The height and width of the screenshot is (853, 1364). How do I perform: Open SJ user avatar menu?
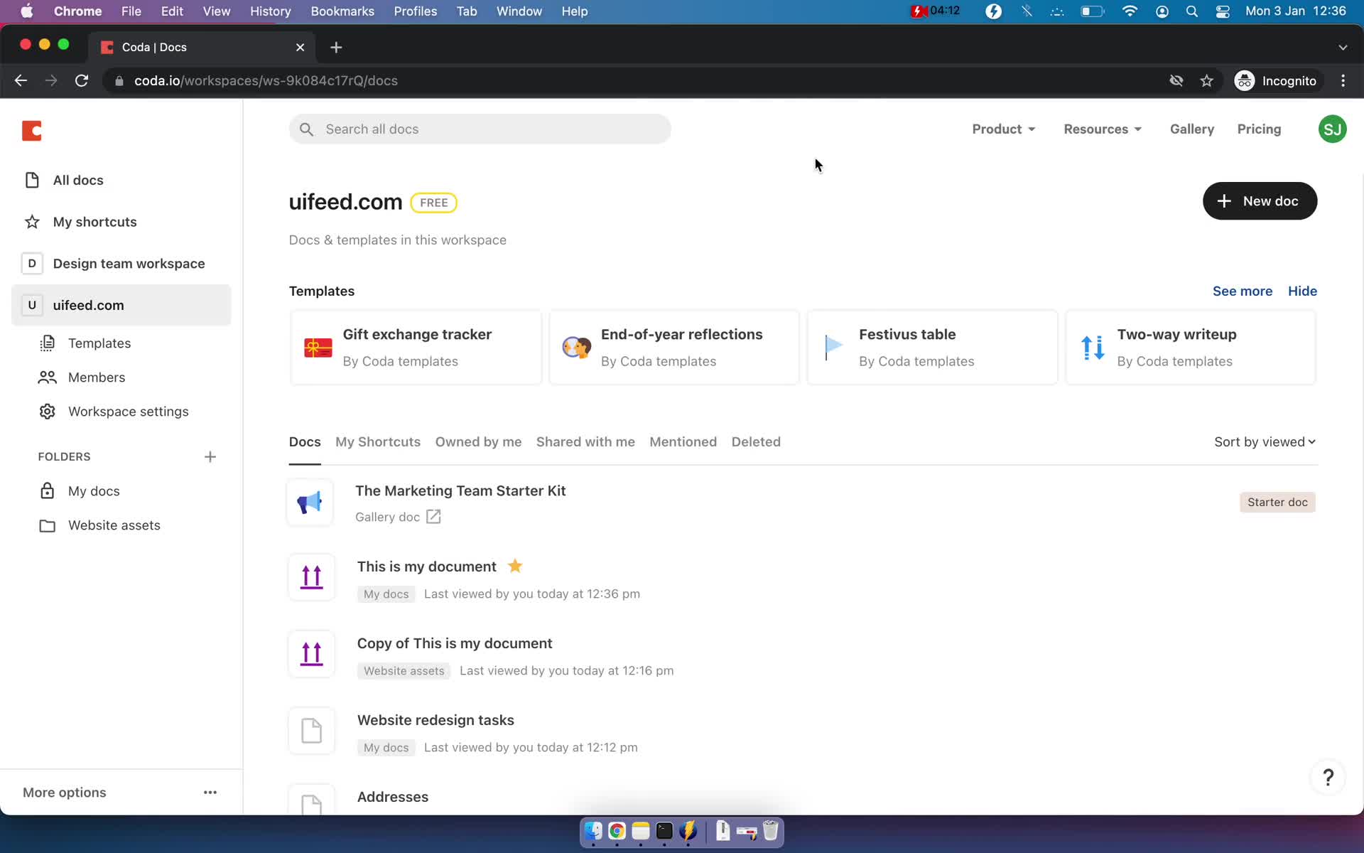[1332, 129]
